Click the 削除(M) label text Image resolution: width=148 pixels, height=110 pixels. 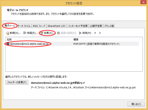pos(87,33)
